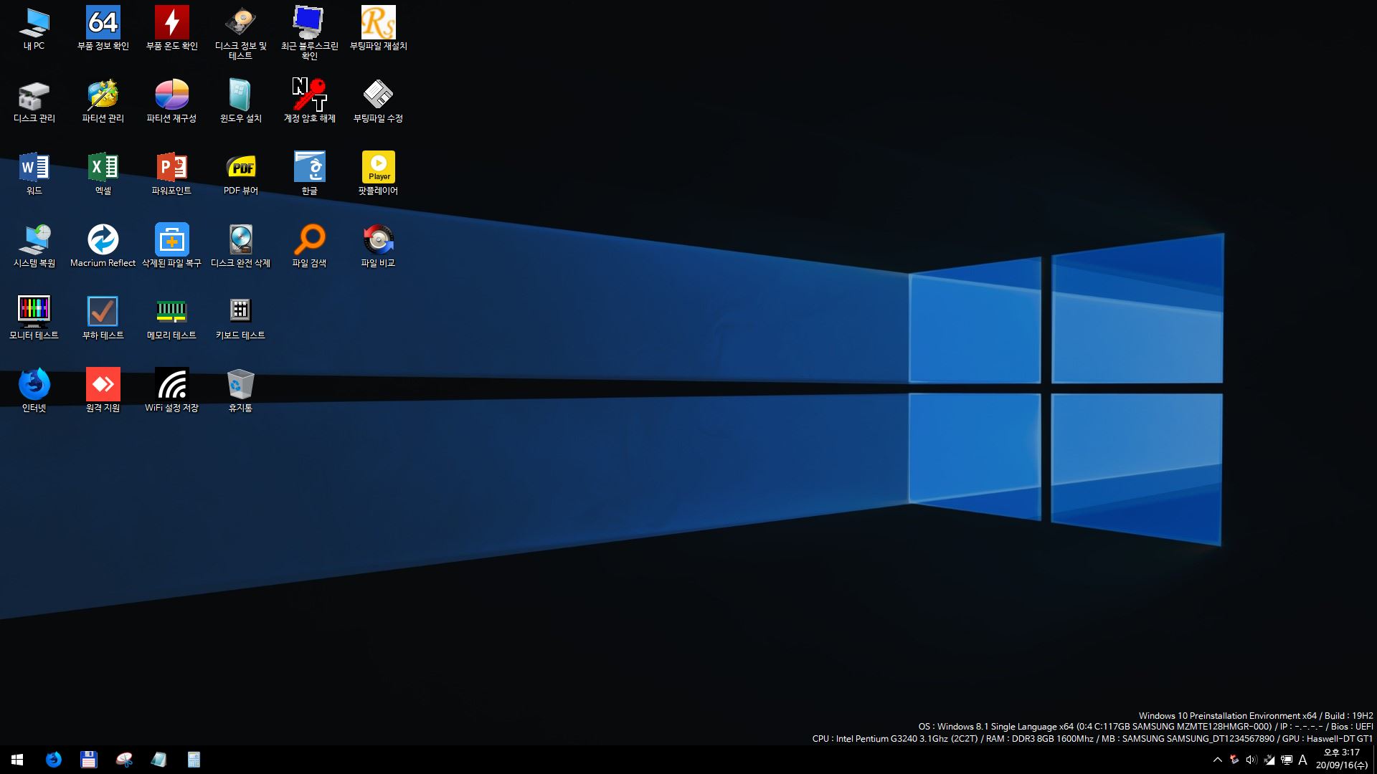Screen dimensions: 1377x774
Task: Toggle the IME input mode A indicator
Action: click(1303, 760)
